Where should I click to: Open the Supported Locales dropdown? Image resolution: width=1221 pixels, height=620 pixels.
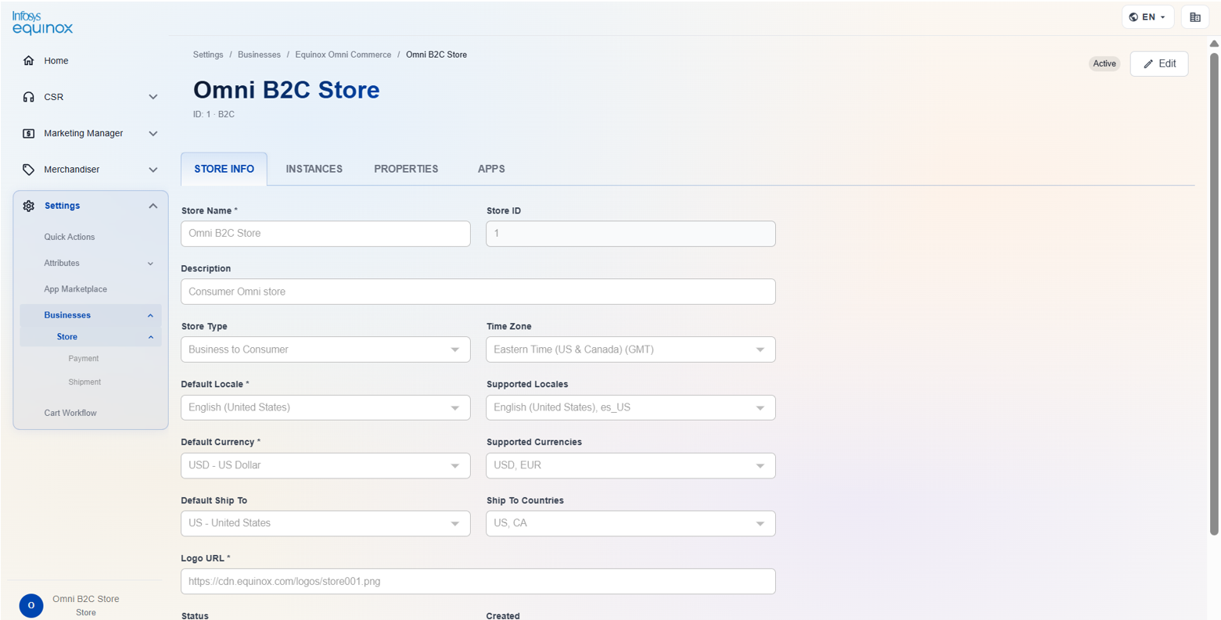point(630,407)
